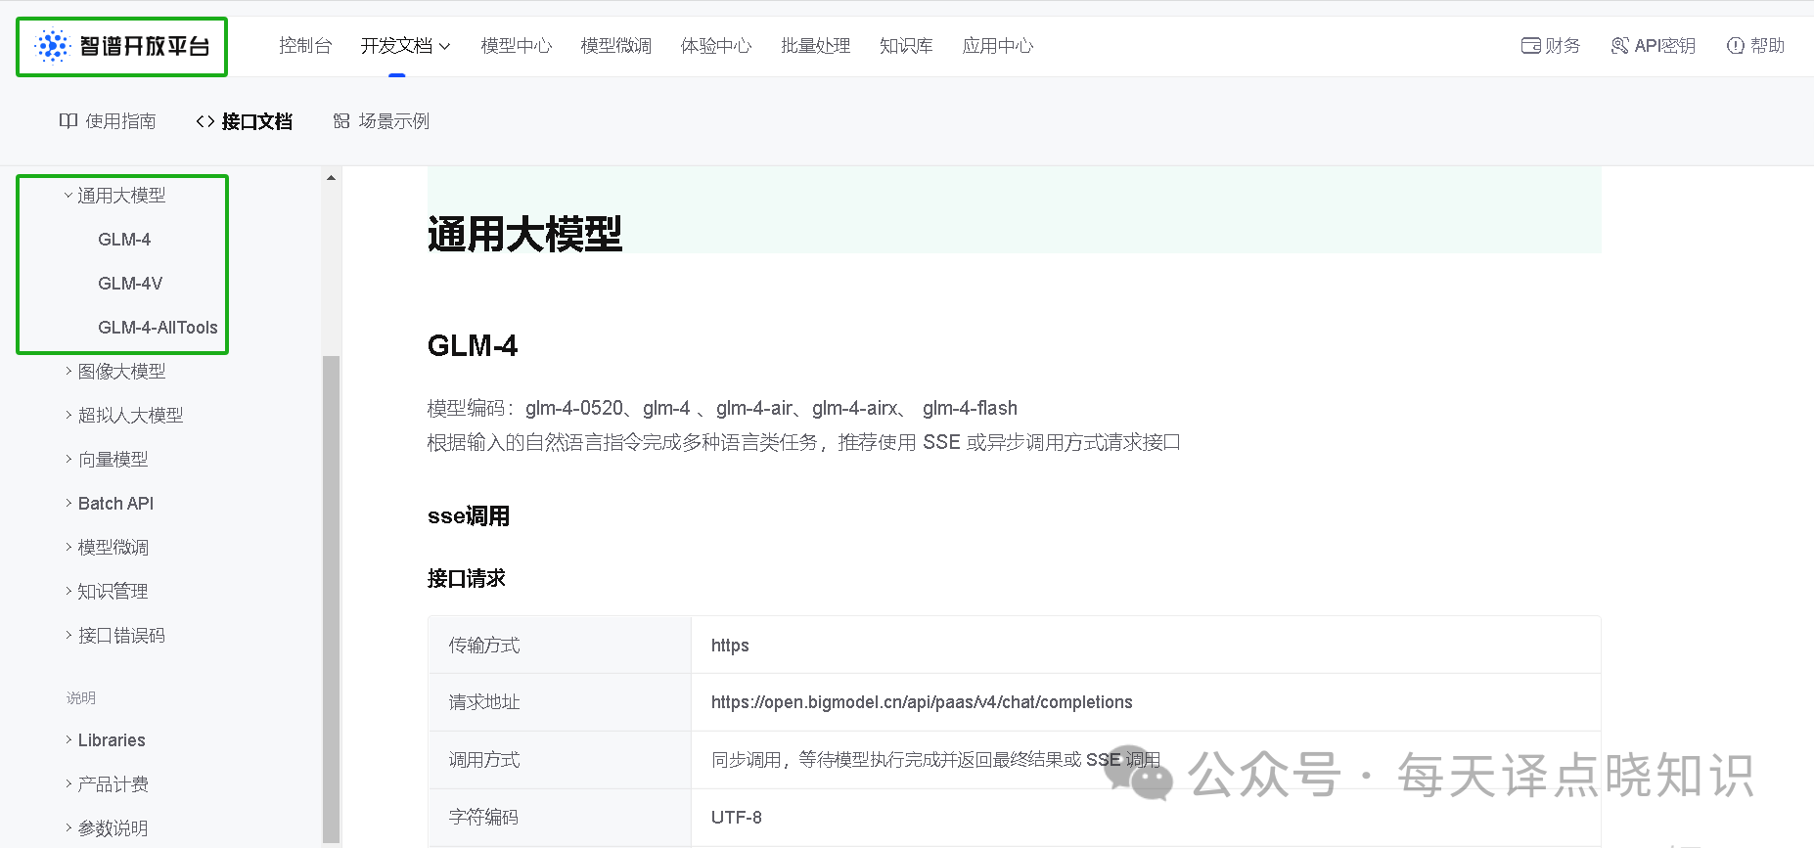This screenshot has width=1814, height=848.
Task: Click the 请求地址 table cell
Action: [x=560, y=702]
